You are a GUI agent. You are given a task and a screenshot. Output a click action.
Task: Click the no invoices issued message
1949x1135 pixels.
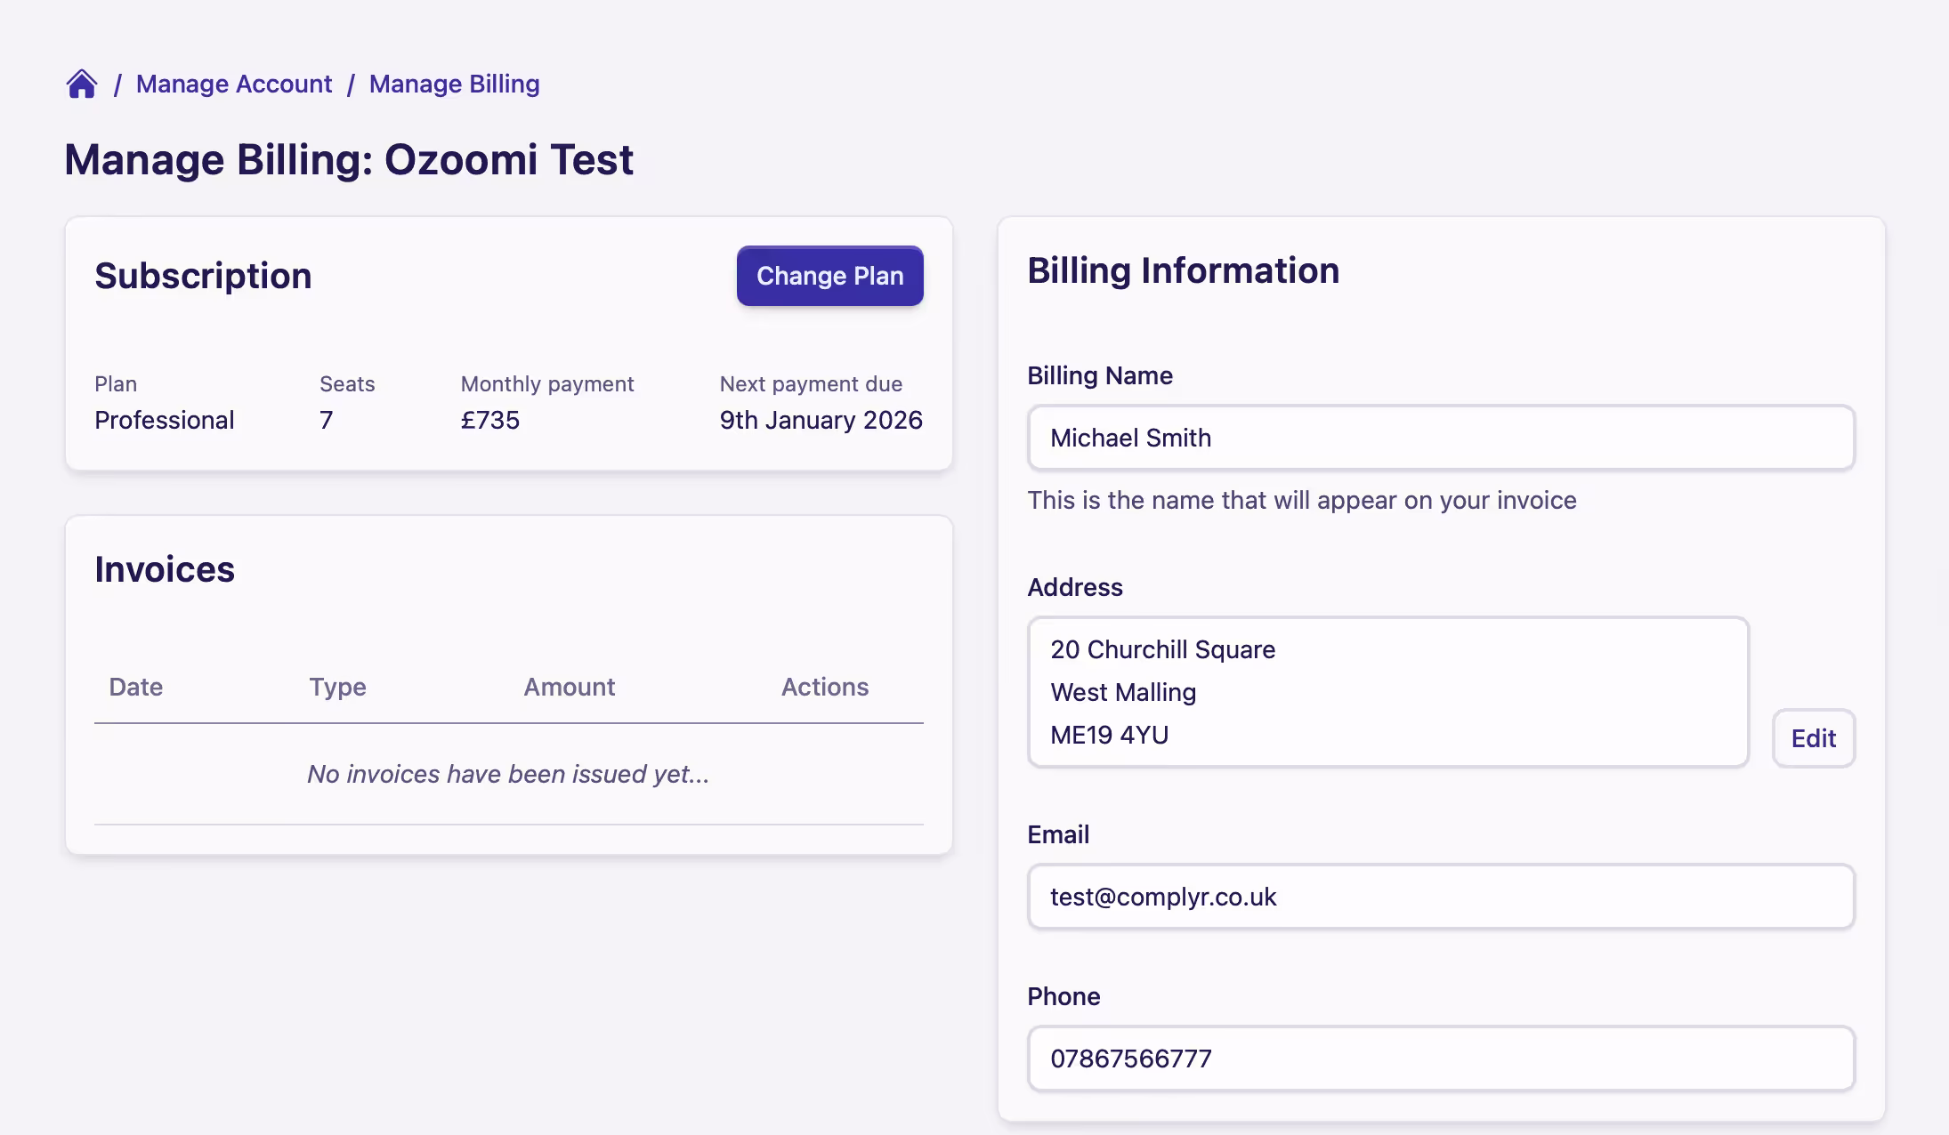click(x=508, y=774)
